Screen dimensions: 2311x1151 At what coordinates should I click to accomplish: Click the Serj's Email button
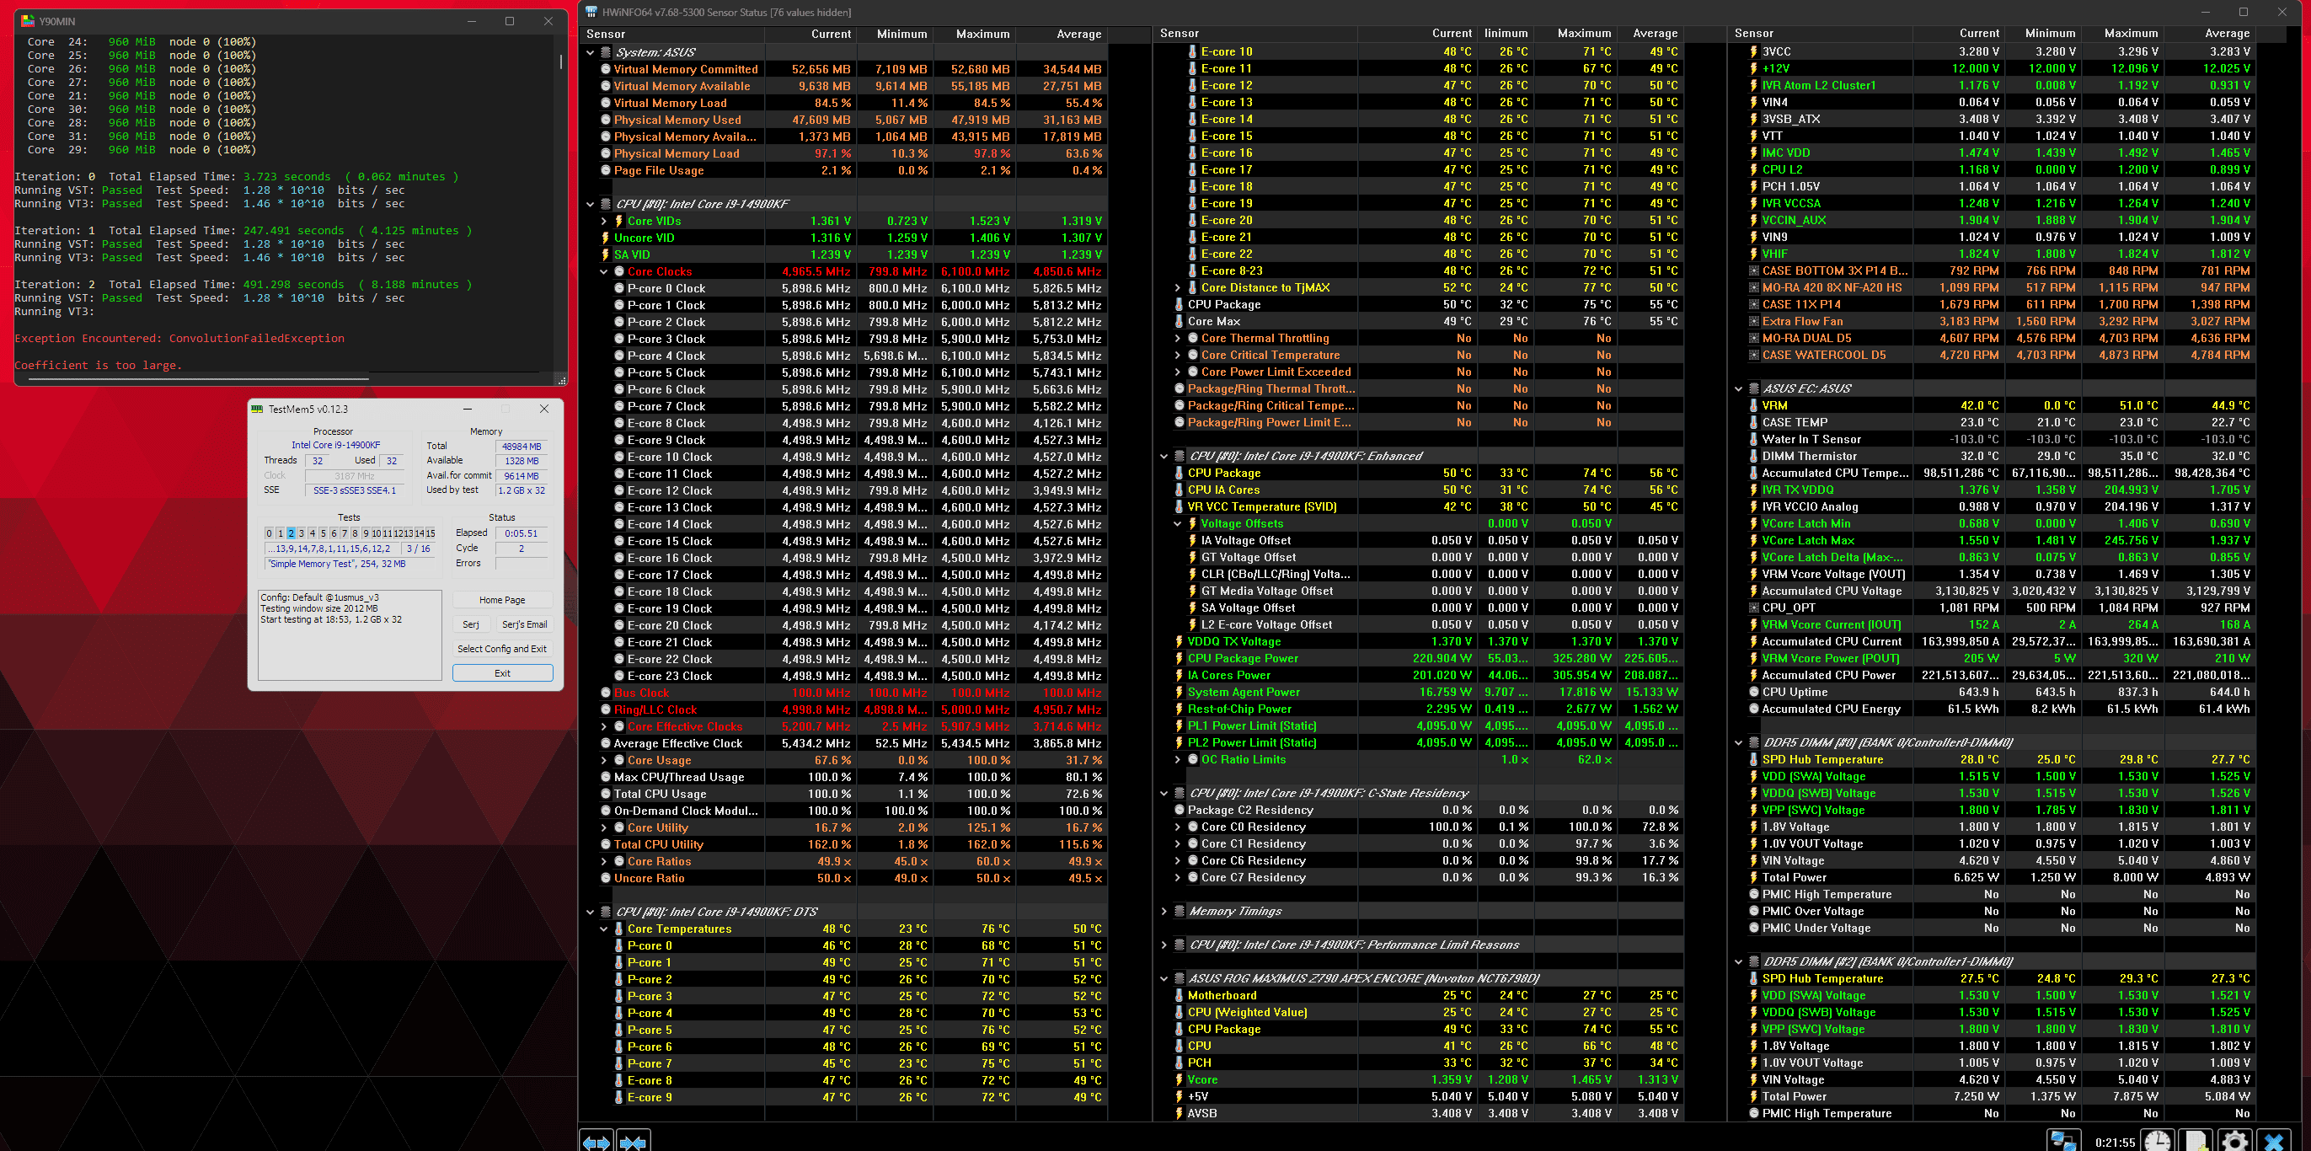pos(524,624)
